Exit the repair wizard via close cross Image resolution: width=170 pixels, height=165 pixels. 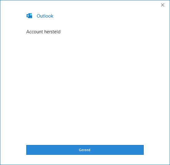(163, 5)
